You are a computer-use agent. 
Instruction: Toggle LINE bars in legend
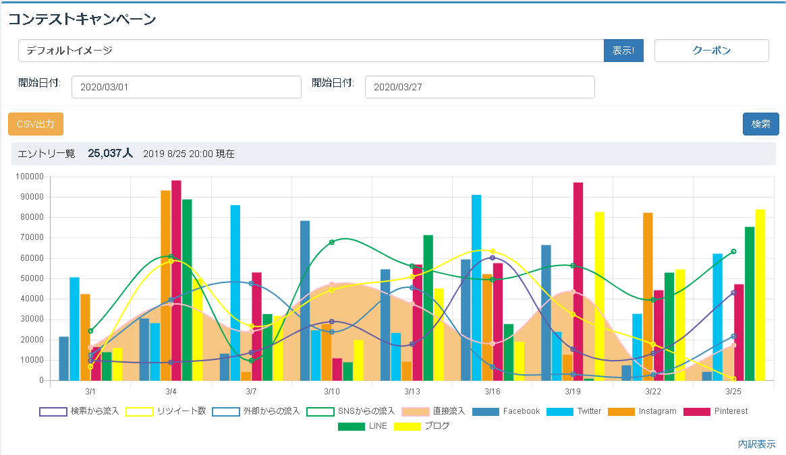tap(362, 426)
